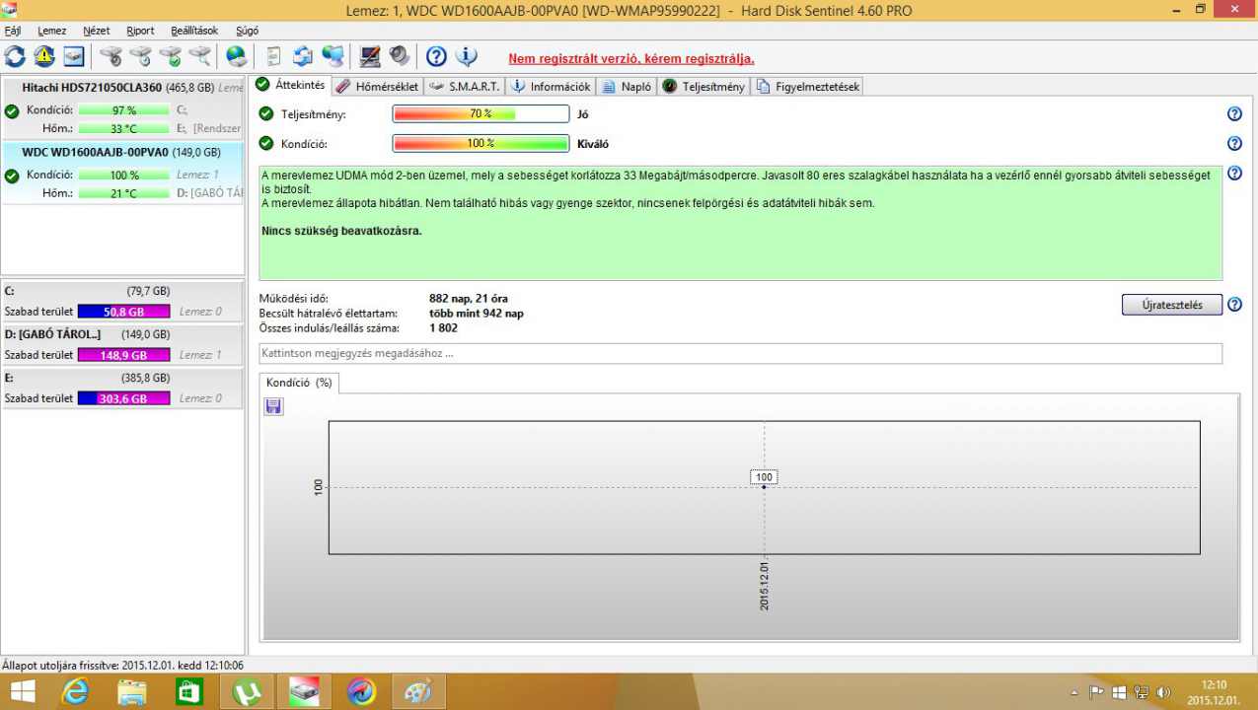Switch to the Hőmérséklet tab
Screen dimensions: 1258x710
(x=378, y=87)
